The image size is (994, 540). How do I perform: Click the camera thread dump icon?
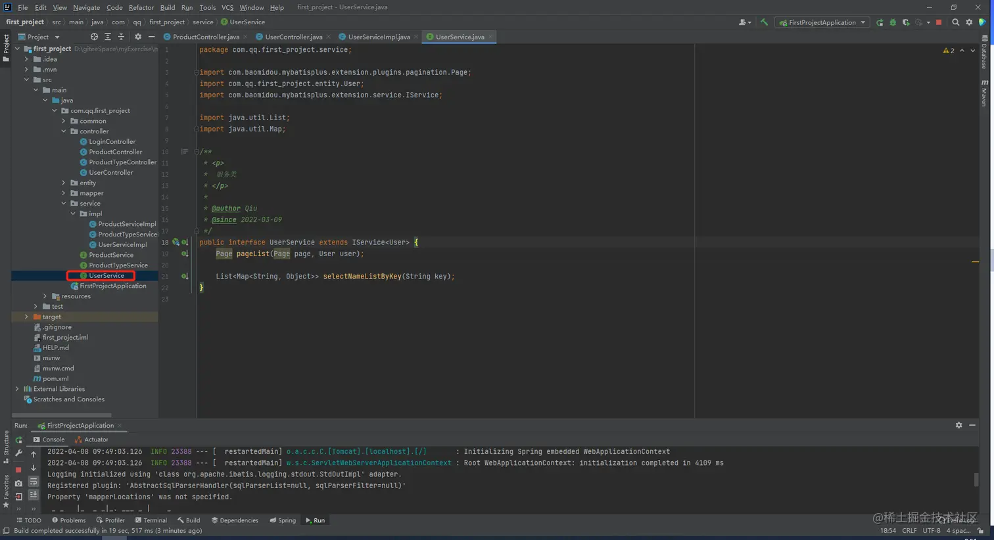tap(18, 484)
